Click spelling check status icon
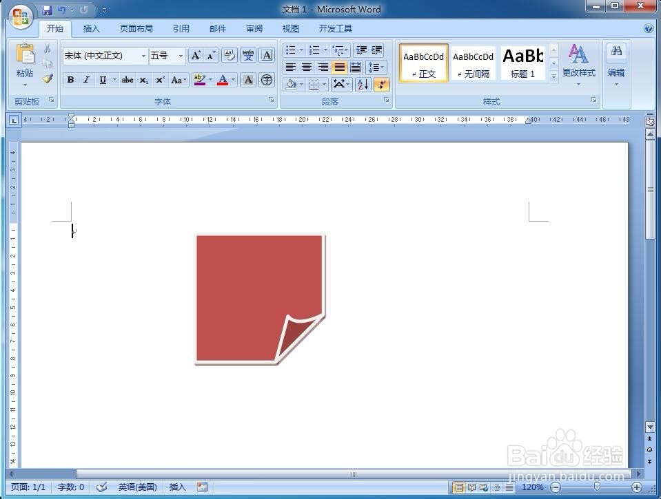Image resolution: width=661 pixels, height=499 pixels. (101, 487)
